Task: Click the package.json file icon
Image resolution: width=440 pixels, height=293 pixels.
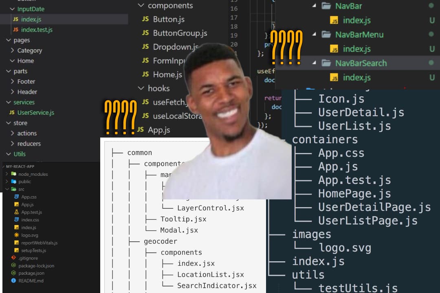Action: click(x=13, y=273)
